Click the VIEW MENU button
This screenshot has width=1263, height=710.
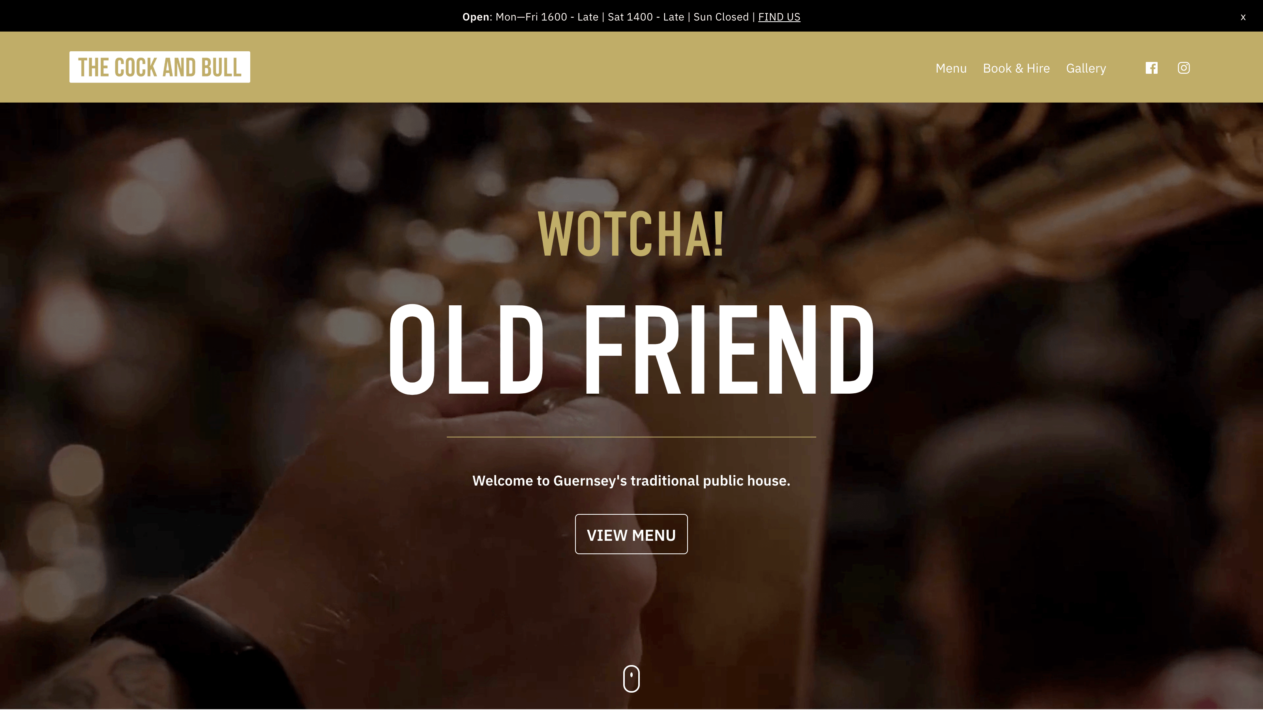click(631, 534)
